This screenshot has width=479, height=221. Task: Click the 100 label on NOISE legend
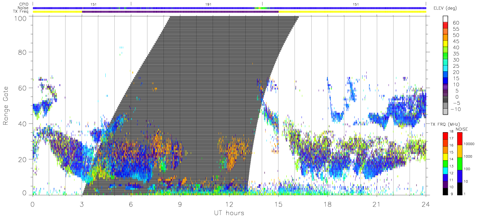point(467,169)
